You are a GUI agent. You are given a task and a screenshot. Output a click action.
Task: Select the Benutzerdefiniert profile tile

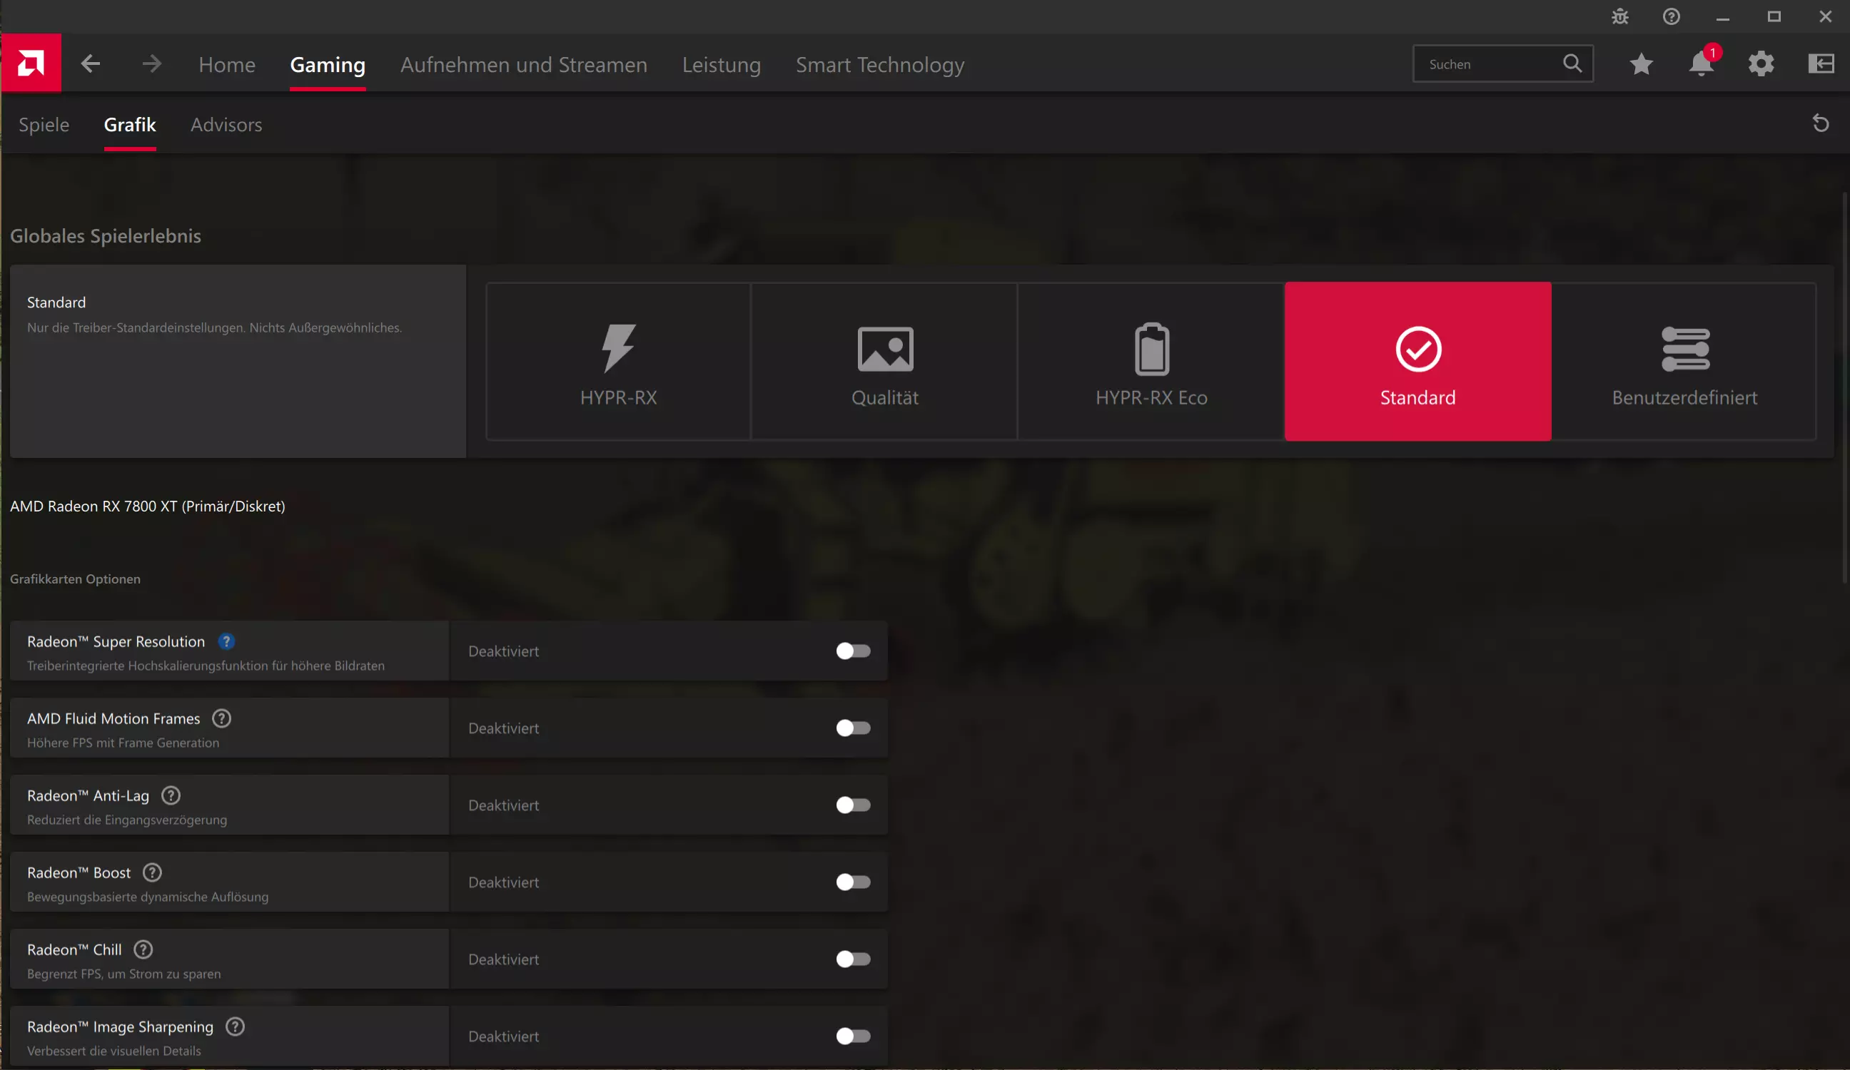tap(1684, 361)
